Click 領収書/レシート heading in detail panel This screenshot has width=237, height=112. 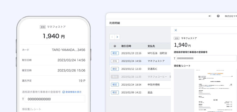point(182,66)
